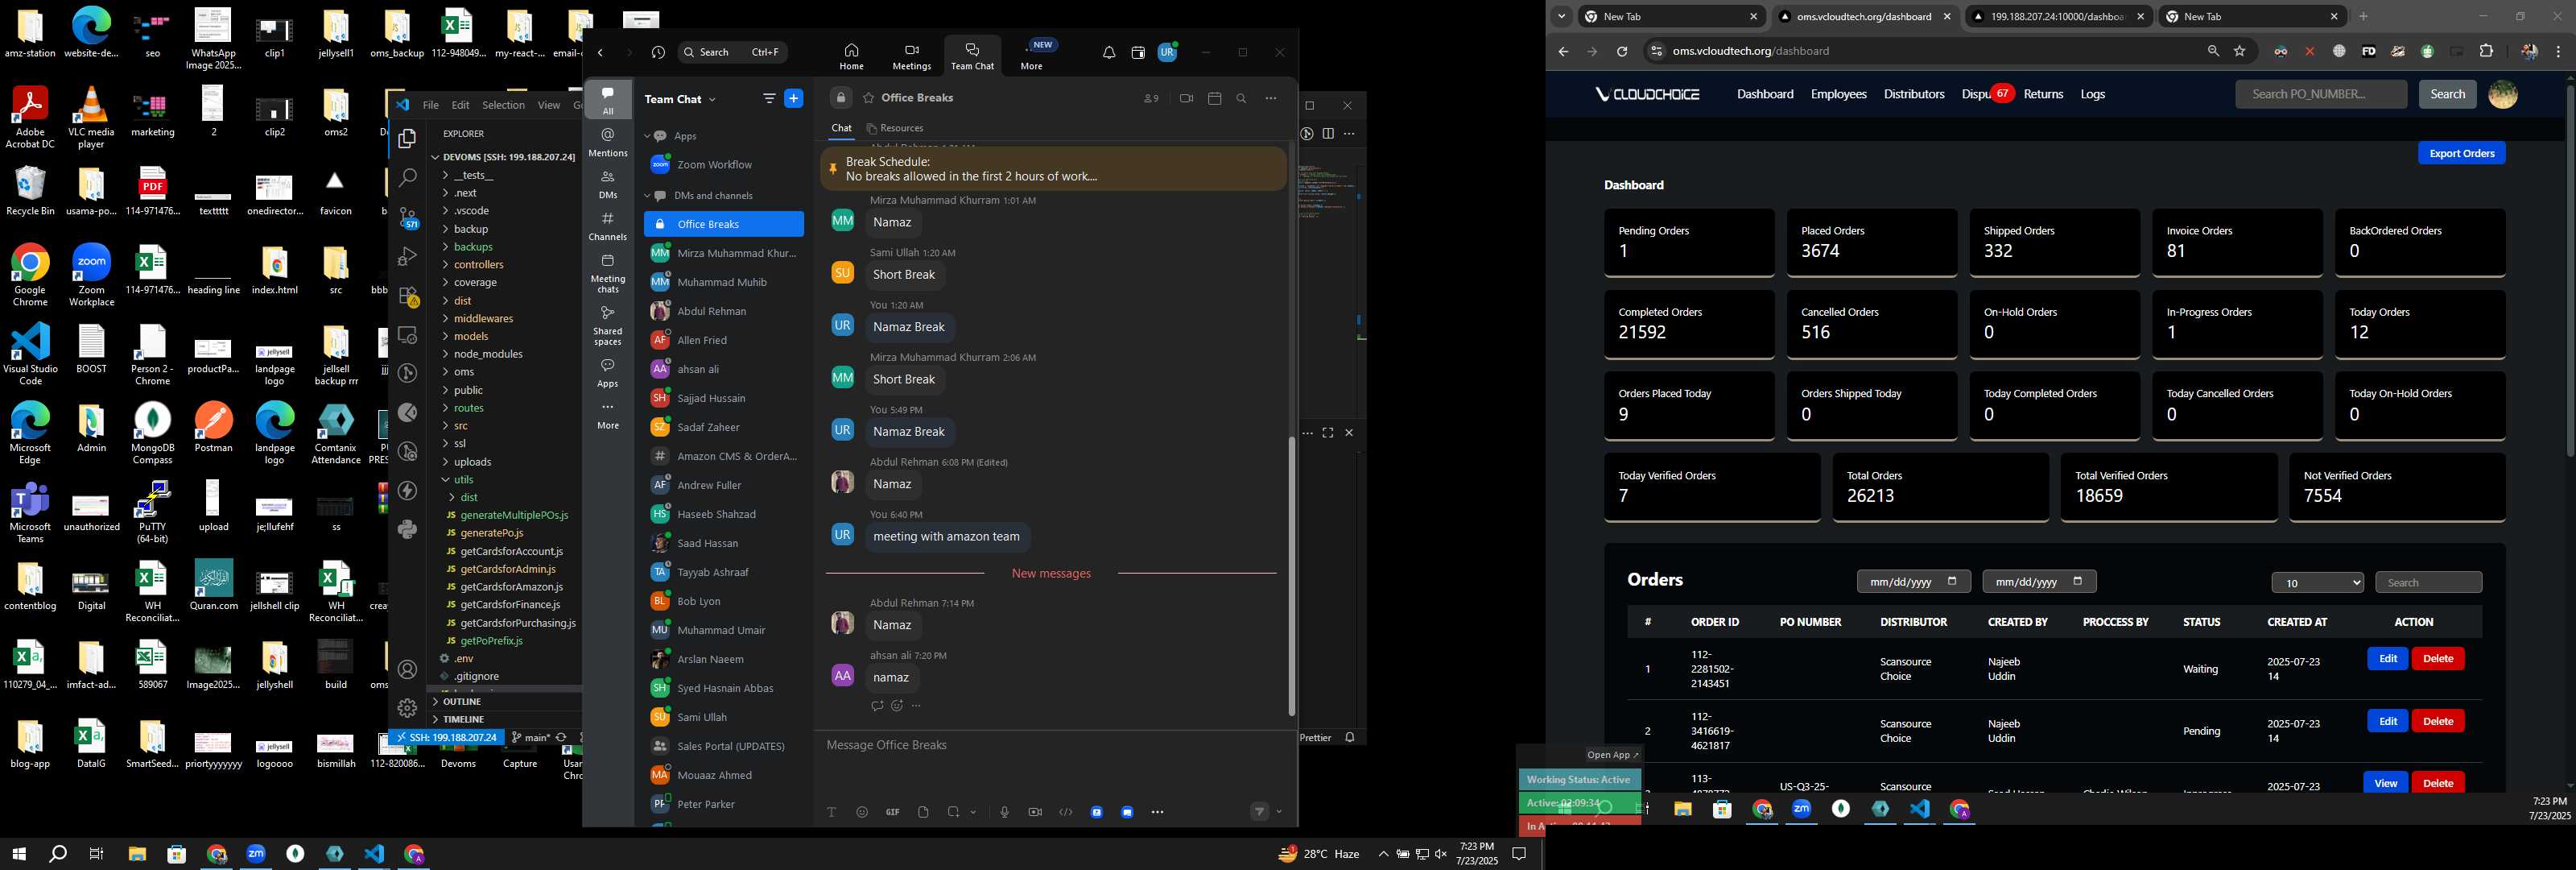Record audio message with microphone icon

tap(1004, 812)
